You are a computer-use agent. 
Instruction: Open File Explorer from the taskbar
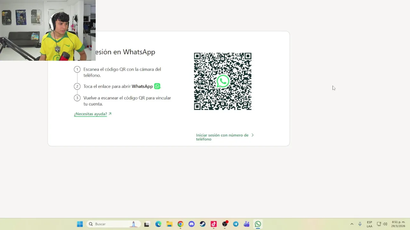[169, 224]
